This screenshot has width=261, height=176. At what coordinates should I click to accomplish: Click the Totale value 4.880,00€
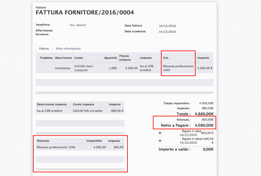tap(204, 114)
